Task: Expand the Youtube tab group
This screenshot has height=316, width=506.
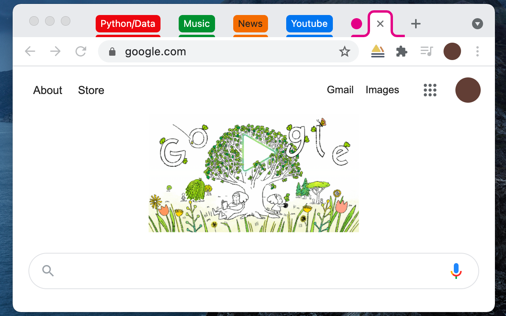Action: coord(310,24)
